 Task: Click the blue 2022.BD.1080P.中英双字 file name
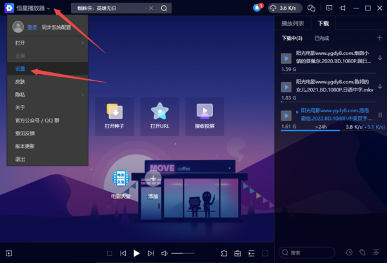tap(336, 114)
